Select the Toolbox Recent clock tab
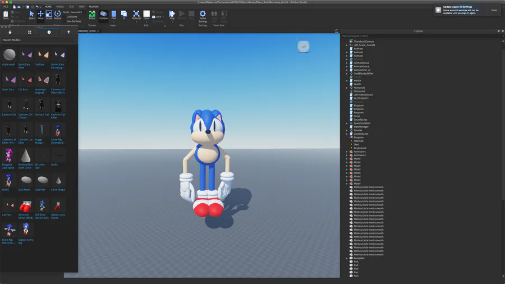505x284 pixels. [x=49, y=32]
